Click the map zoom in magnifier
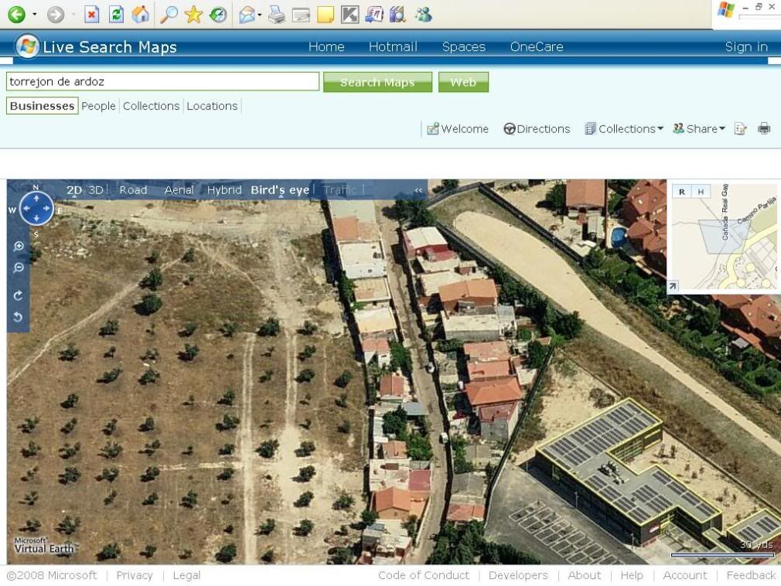This screenshot has height=586, width=781. click(19, 247)
